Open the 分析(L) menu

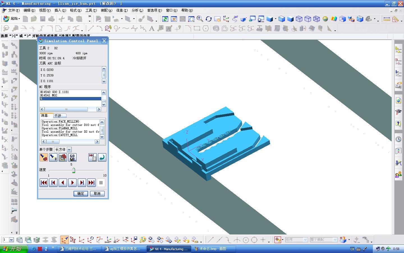(x=137, y=10)
